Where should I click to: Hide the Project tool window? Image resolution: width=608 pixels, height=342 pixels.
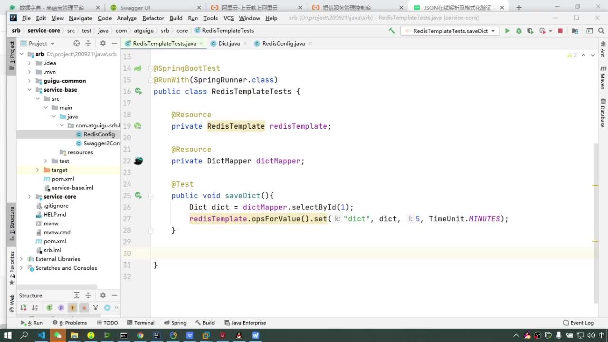[x=114, y=43]
